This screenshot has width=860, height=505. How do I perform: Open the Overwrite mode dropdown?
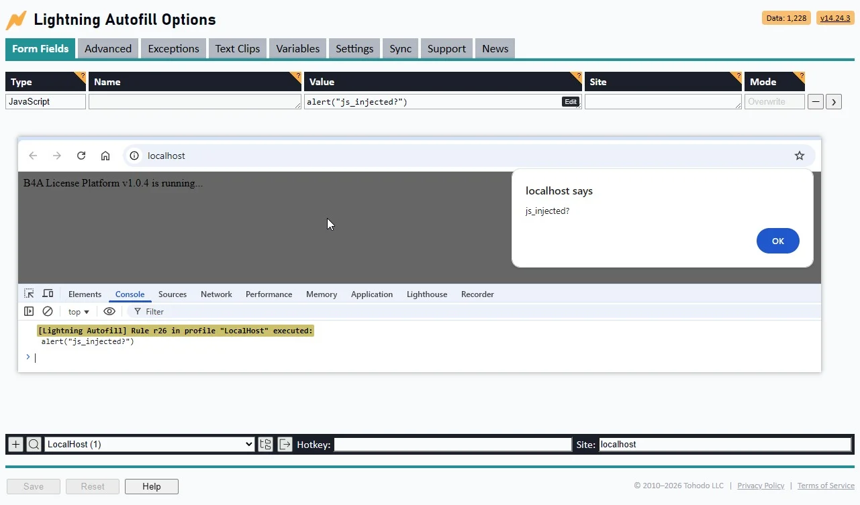click(775, 101)
